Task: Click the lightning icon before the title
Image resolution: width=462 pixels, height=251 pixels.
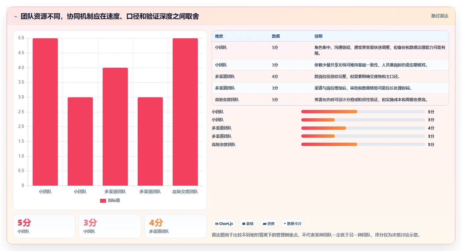Action: (x=16, y=17)
